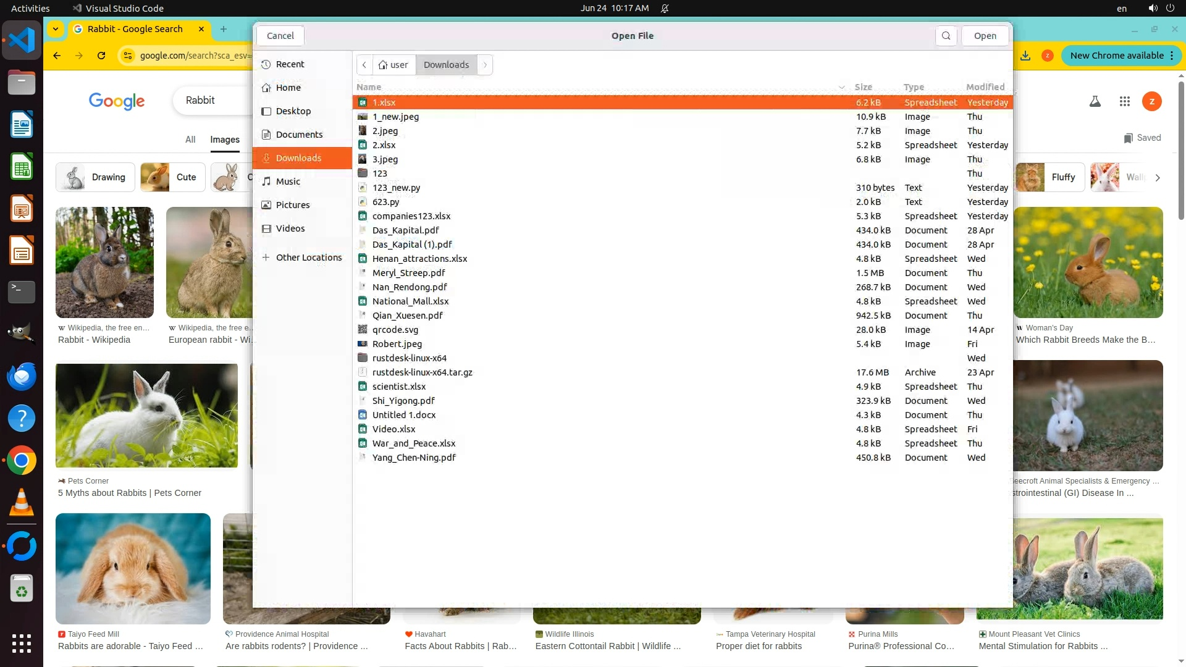Click the Music note icon in sidebar
1186x667 pixels.
point(266,182)
